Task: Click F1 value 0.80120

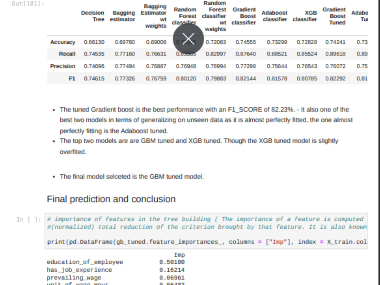Action: tap(186, 79)
